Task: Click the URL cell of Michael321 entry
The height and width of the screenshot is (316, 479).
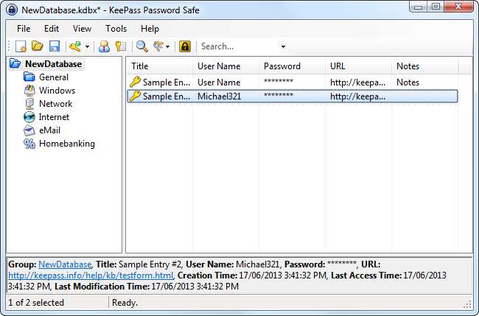Action: [x=357, y=96]
